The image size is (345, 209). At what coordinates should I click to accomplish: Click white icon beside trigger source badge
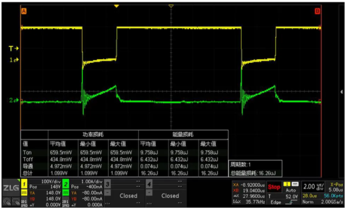point(295,184)
